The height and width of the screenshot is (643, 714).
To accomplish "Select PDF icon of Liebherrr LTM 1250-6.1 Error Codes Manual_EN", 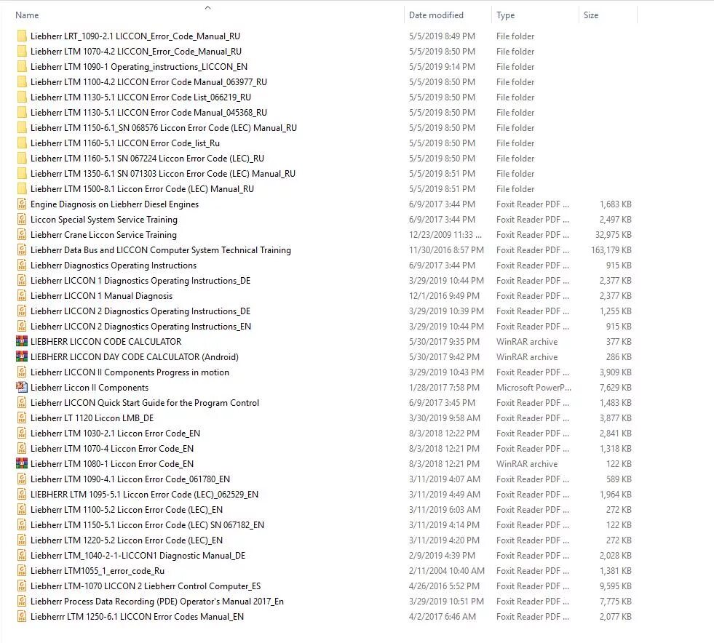I will (x=21, y=617).
